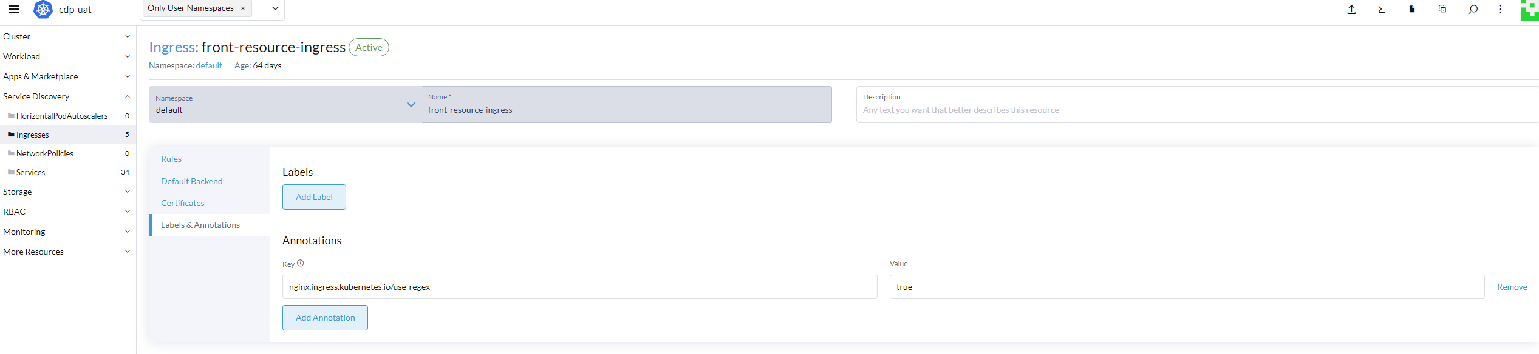The height and width of the screenshot is (354, 1539).
Task: Open the resource search magnifier icon
Action: click(x=1473, y=10)
